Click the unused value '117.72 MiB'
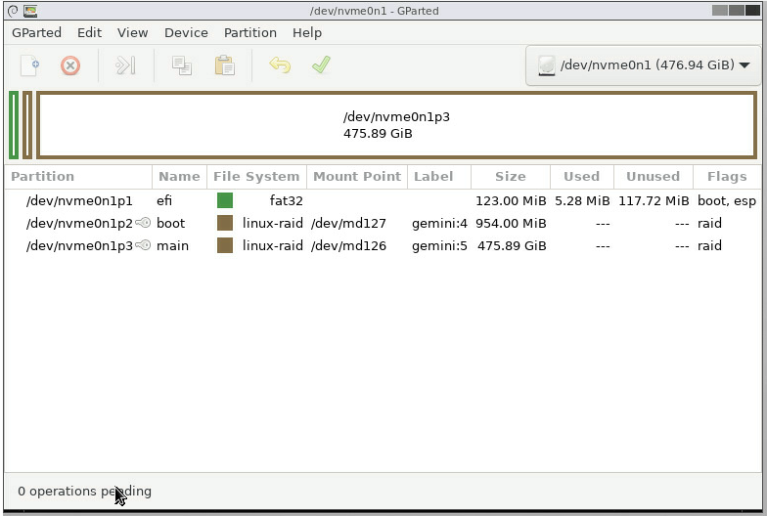 click(x=654, y=200)
